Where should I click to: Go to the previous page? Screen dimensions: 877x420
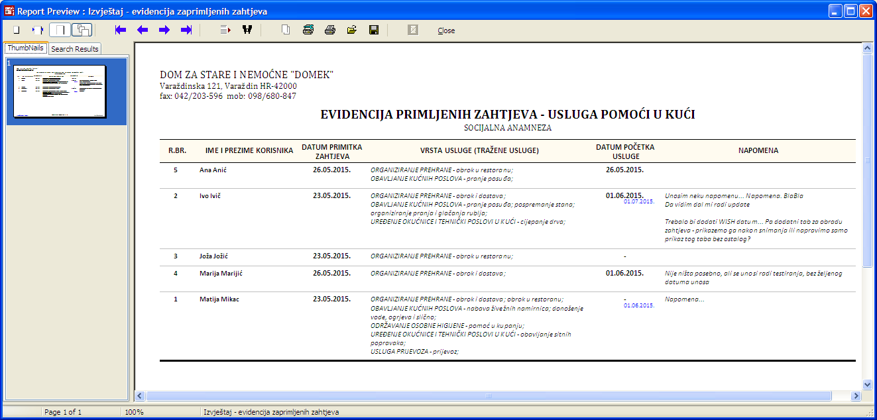(x=143, y=30)
